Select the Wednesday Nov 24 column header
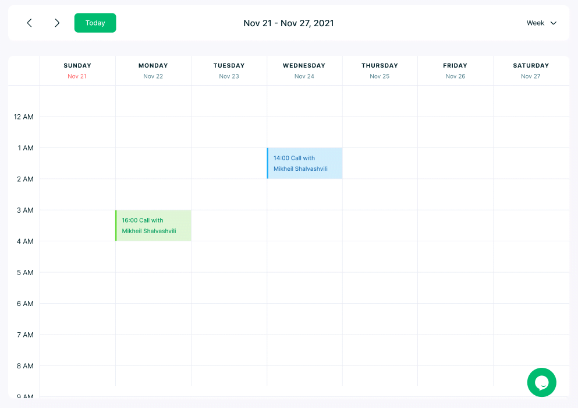578x408 pixels. click(304, 71)
